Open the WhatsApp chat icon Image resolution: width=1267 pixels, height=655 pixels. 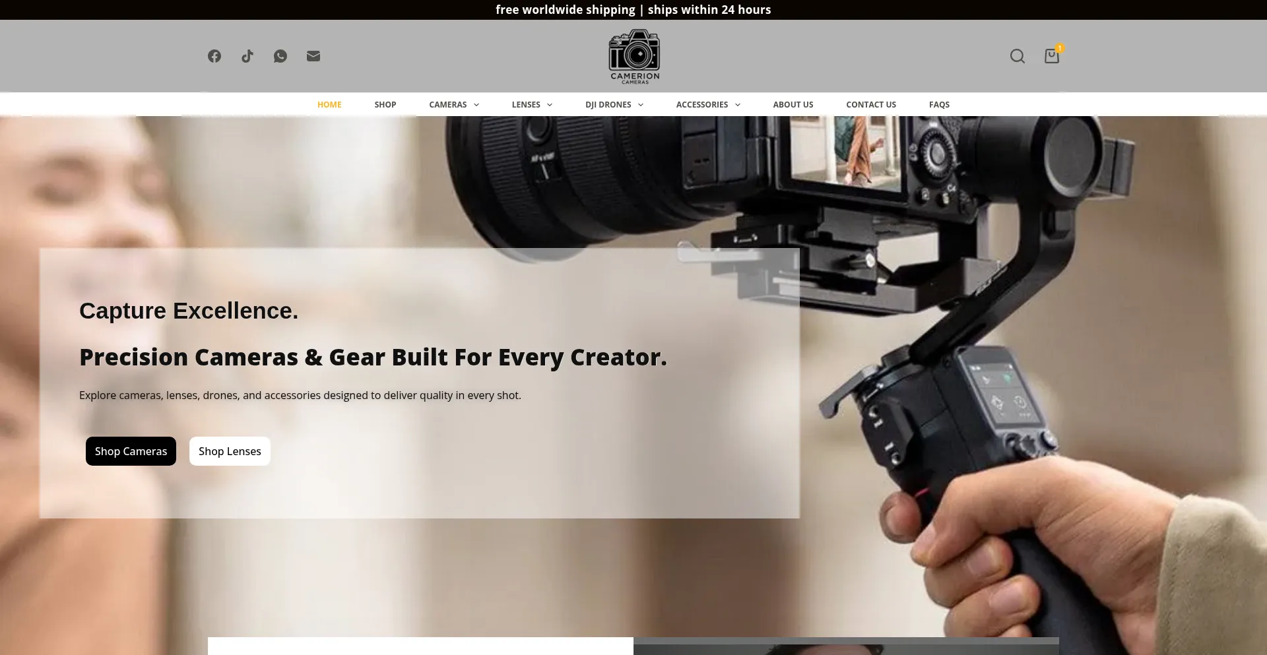pyautogui.click(x=280, y=56)
